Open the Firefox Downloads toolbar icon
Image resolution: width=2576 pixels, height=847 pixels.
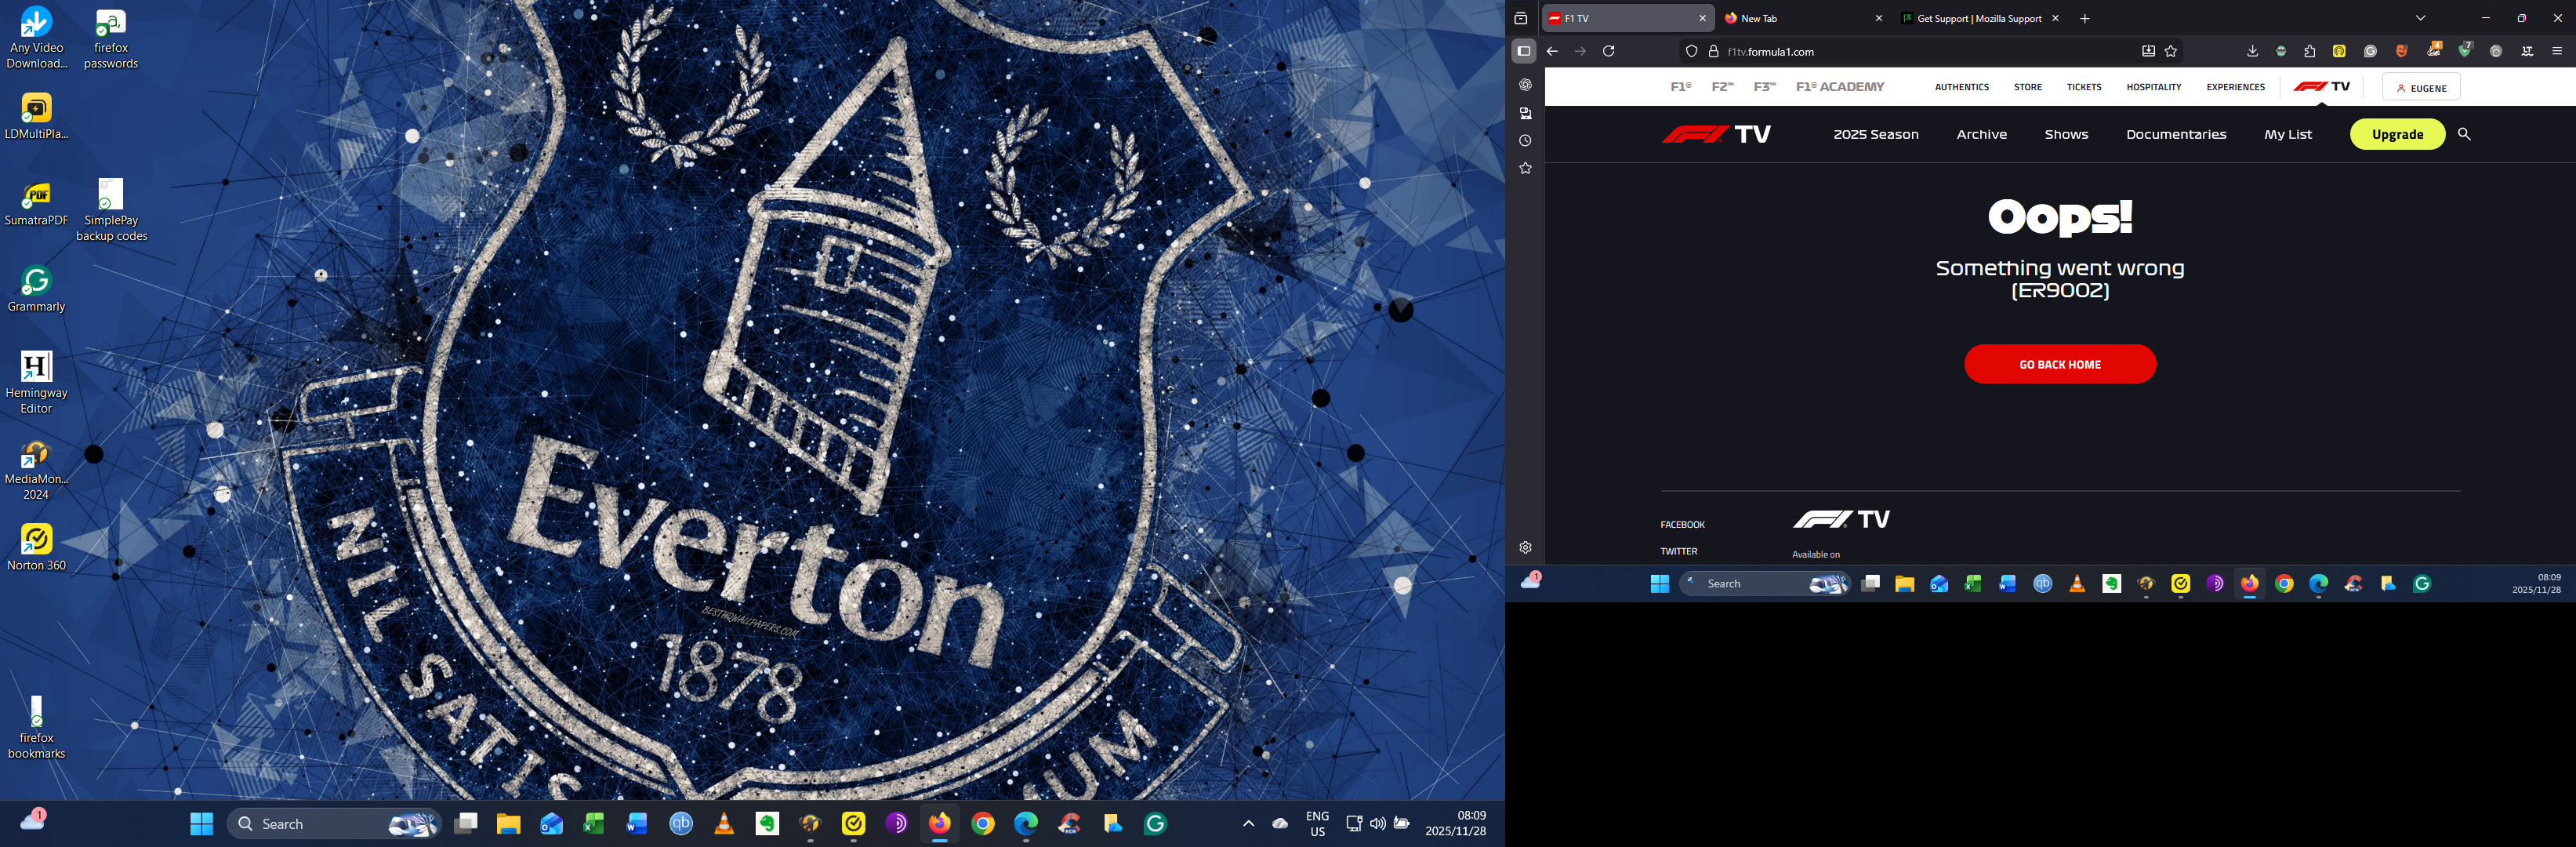point(2252,51)
